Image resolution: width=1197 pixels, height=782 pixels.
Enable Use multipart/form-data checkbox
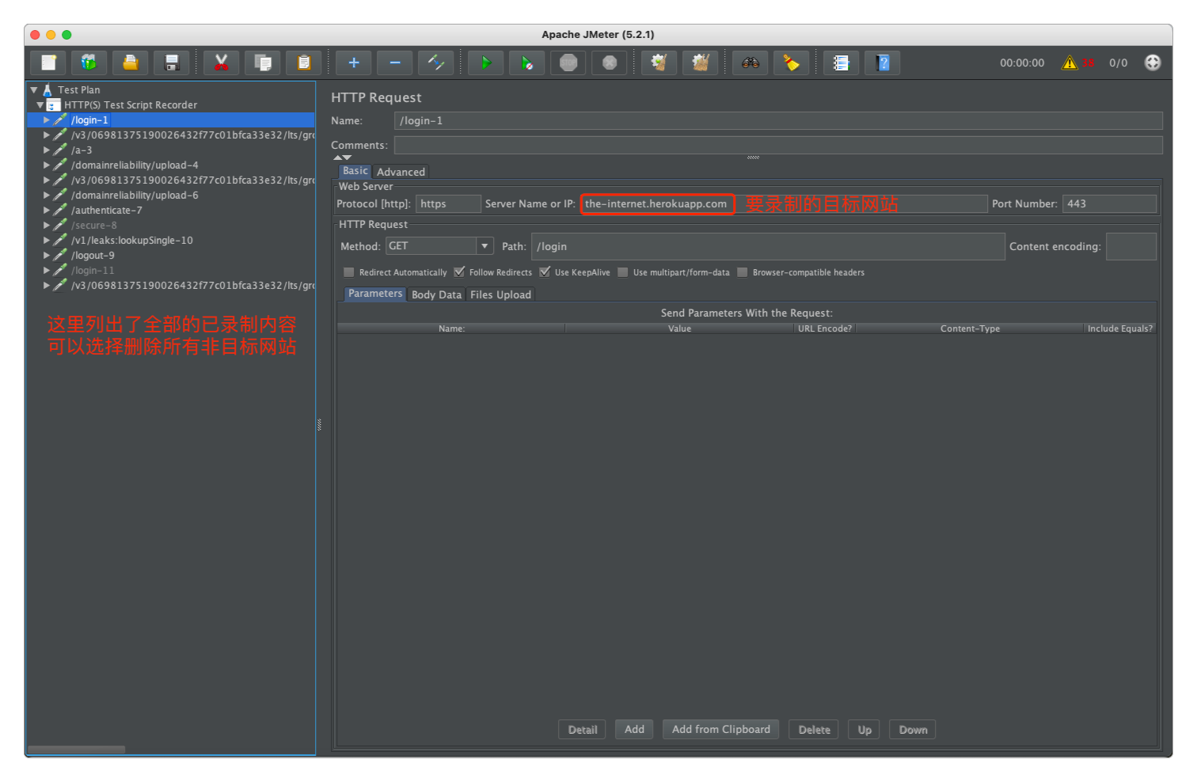(623, 272)
